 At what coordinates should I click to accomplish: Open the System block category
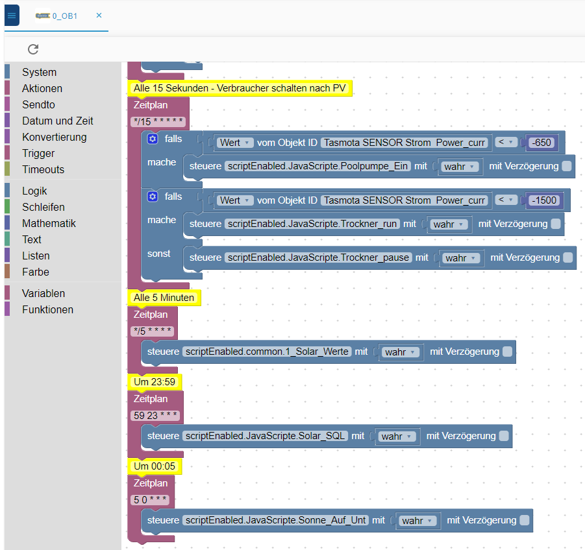click(x=39, y=72)
